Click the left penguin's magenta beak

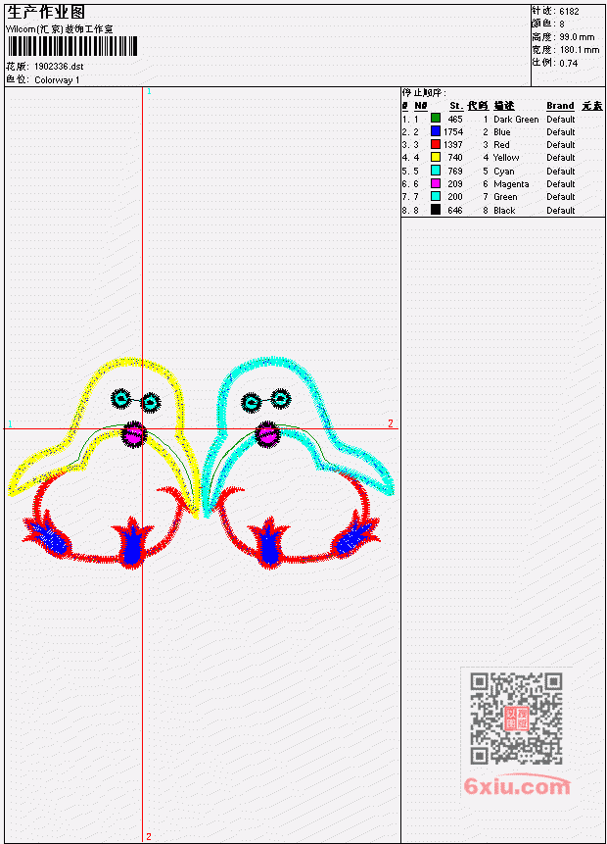pyautogui.click(x=133, y=435)
